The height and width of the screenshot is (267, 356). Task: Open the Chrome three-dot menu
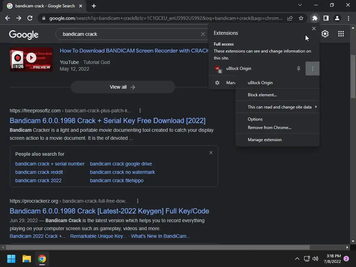[348, 18]
